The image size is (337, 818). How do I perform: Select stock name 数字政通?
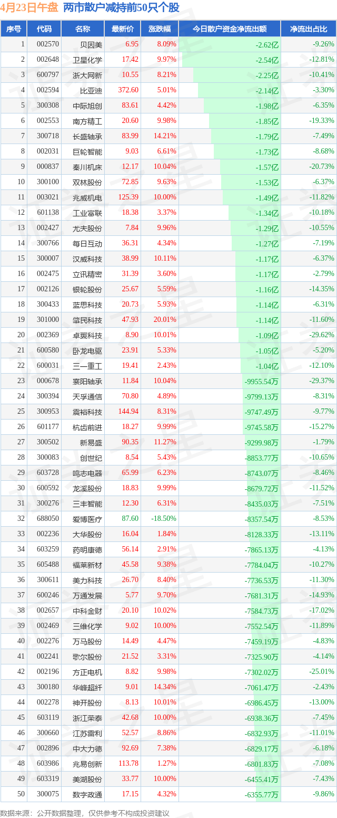coord(87,795)
